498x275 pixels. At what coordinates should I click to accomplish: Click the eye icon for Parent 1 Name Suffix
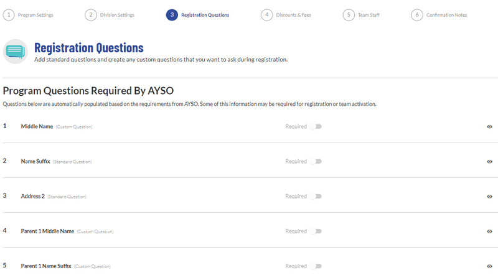[490, 266]
